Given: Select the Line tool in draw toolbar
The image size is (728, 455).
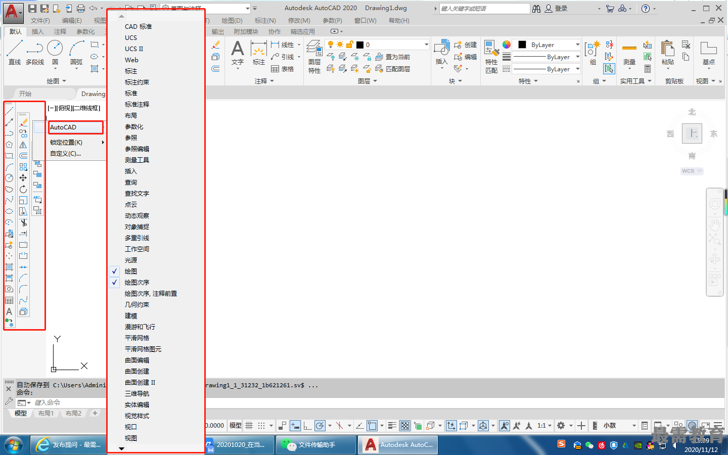Looking at the screenshot, I should [9, 111].
